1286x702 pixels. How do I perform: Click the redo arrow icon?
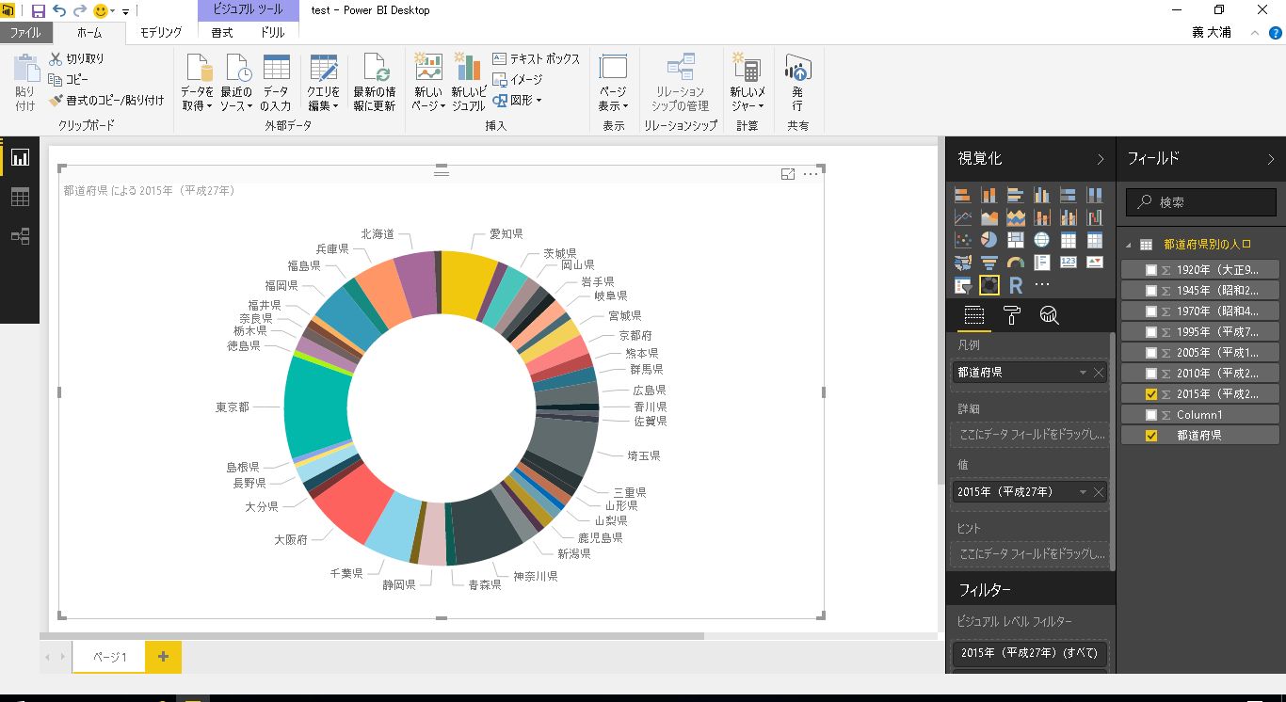[x=80, y=11]
